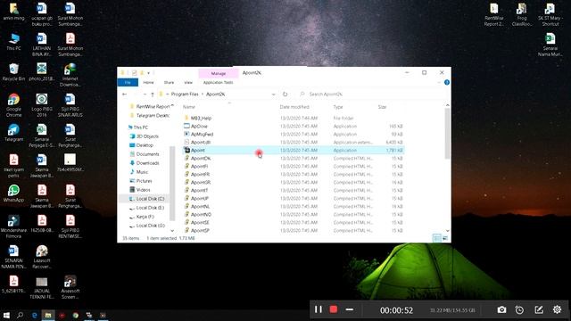Screen dimensions: 571x321
Task: Click the file list vertical scrollbar
Action: click(448, 134)
